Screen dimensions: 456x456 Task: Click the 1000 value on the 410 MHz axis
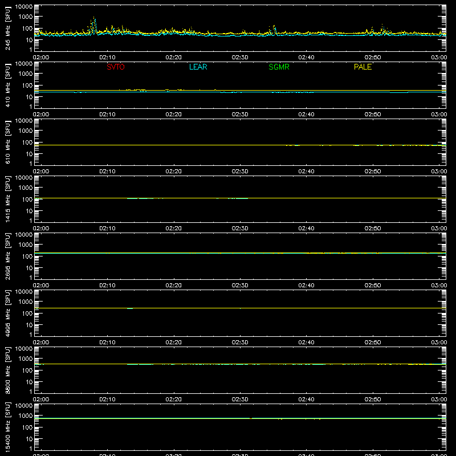coord(26,74)
